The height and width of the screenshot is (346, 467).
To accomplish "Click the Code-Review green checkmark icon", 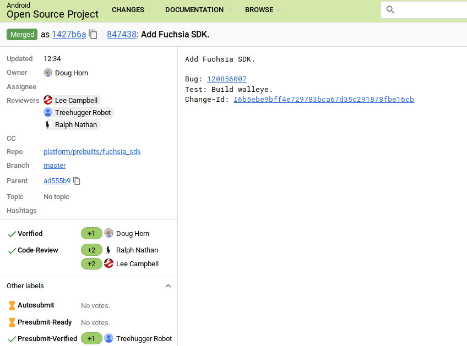I will pos(12,251).
